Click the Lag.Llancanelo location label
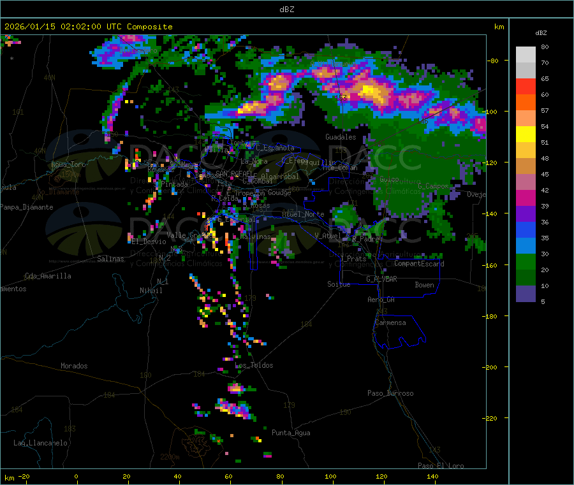The width and height of the screenshot is (574, 485). [x=40, y=444]
